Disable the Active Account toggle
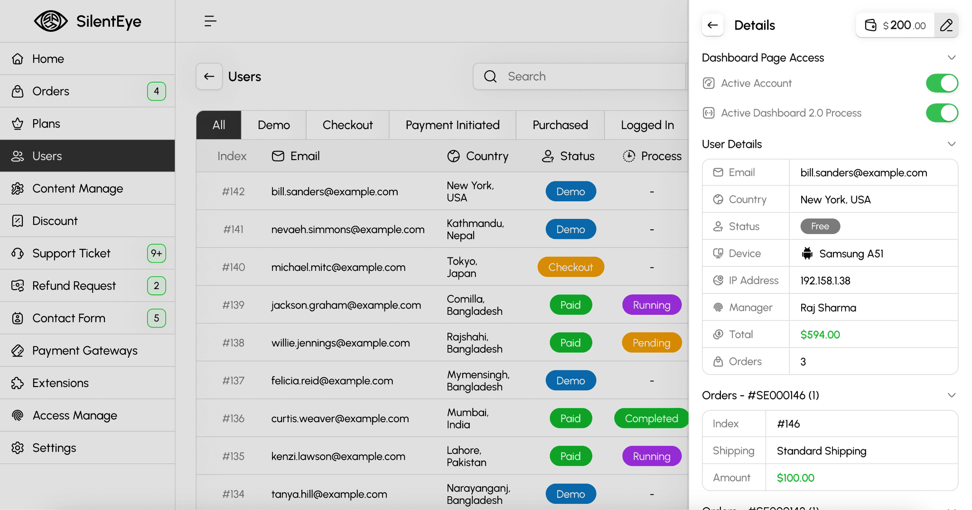The width and height of the screenshot is (972, 510). 942,83
